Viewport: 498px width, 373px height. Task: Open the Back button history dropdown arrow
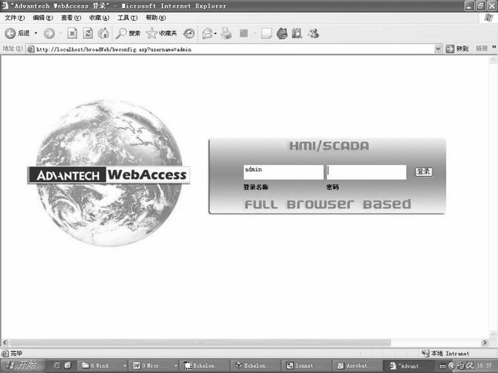click(x=36, y=33)
